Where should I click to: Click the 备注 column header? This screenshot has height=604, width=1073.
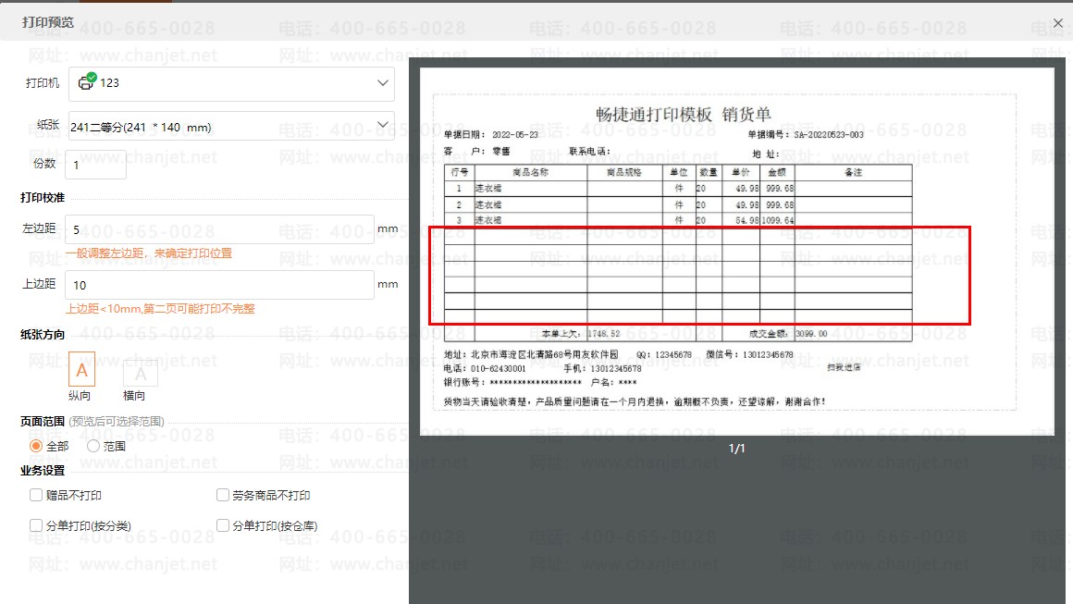pos(853,172)
